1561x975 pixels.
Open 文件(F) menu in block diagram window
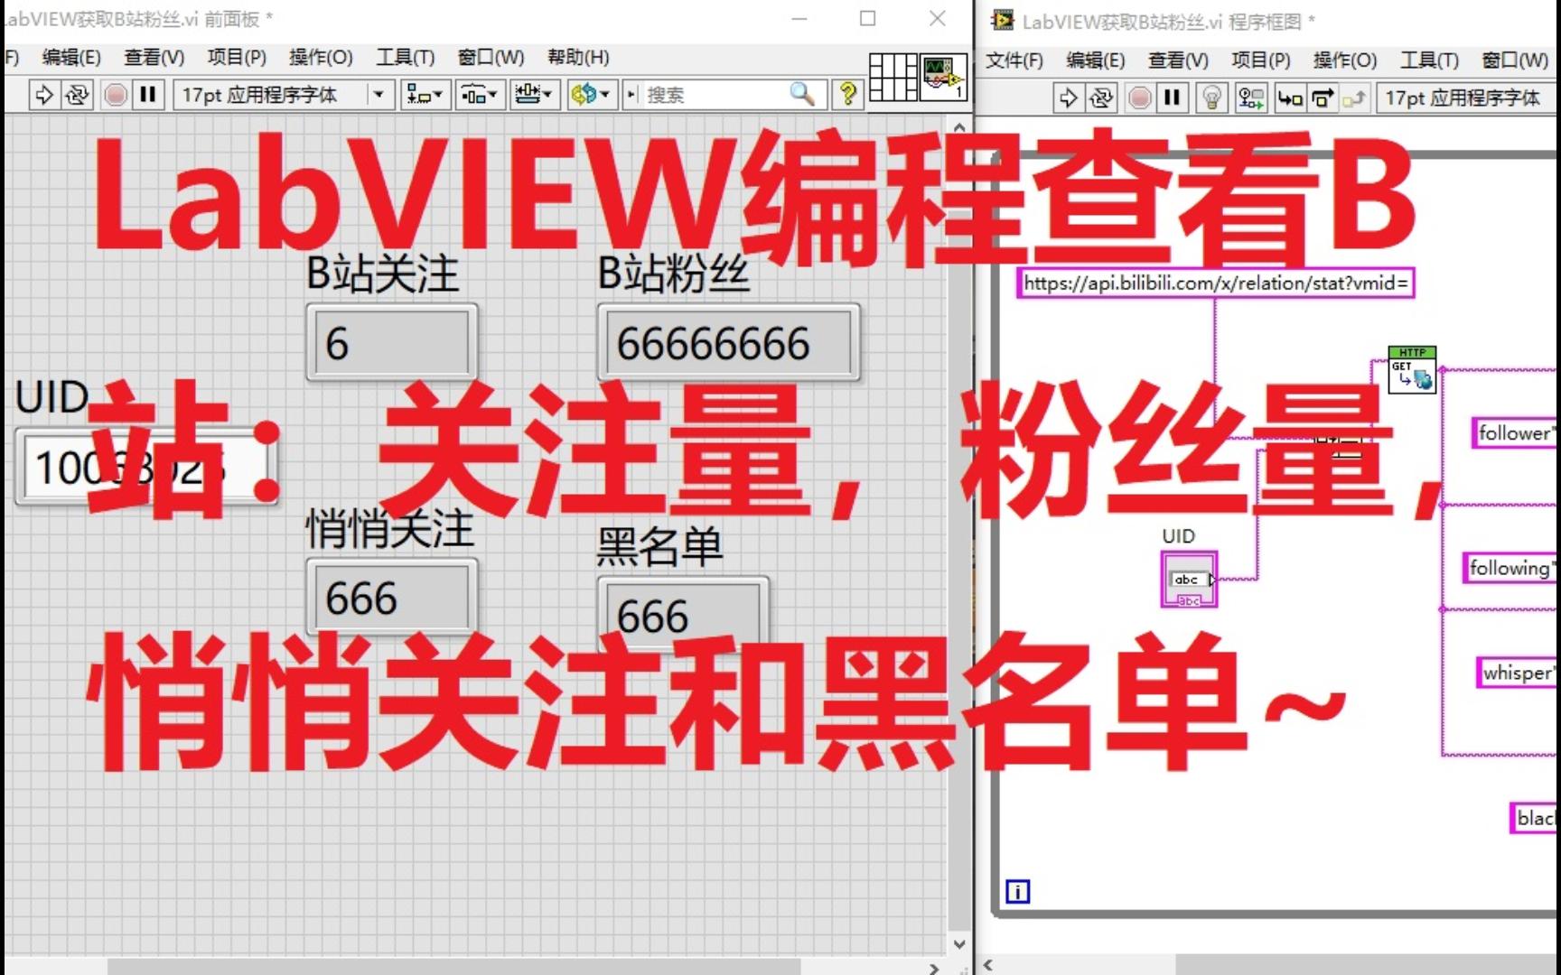pos(1014,60)
